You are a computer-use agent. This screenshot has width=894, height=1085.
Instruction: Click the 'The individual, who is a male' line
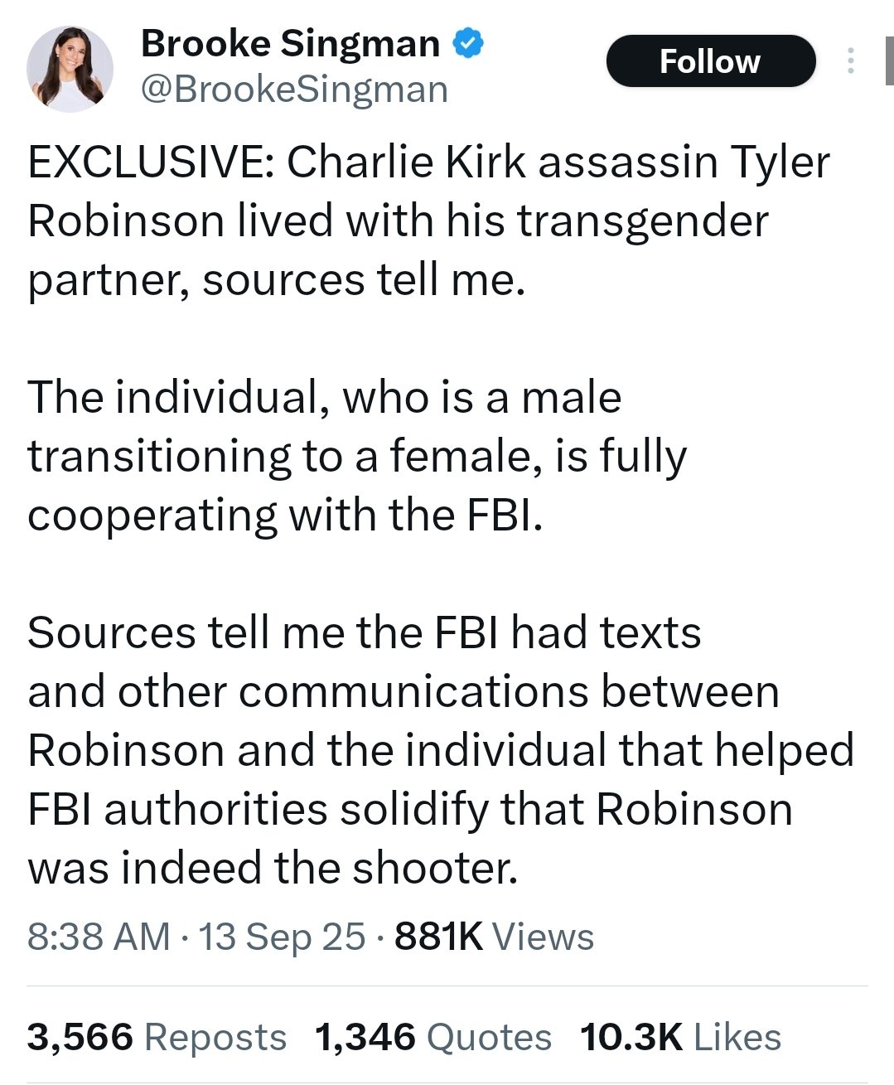tap(324, 397)
